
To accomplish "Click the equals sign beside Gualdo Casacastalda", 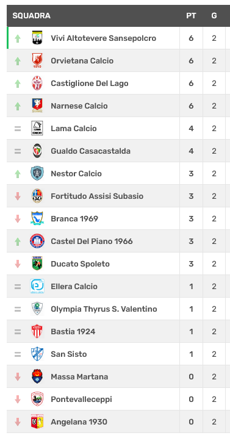I will pos(18,151).
